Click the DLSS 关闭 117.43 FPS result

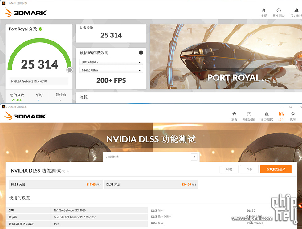56,184
